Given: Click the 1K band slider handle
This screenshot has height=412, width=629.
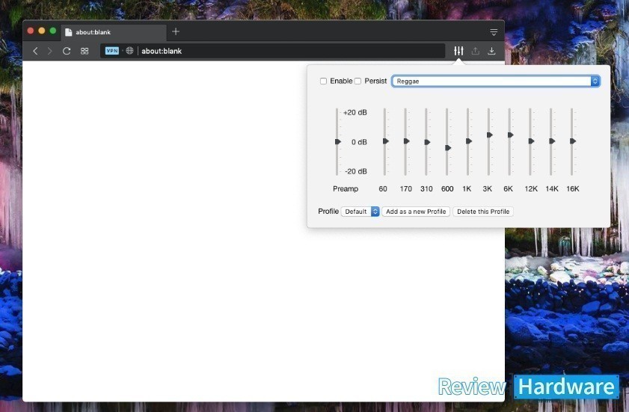Looking at the screenshot, I should [468, 141].
